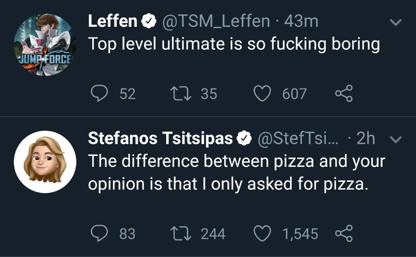Go to Leffen's profile via display name

click(113, 22)
